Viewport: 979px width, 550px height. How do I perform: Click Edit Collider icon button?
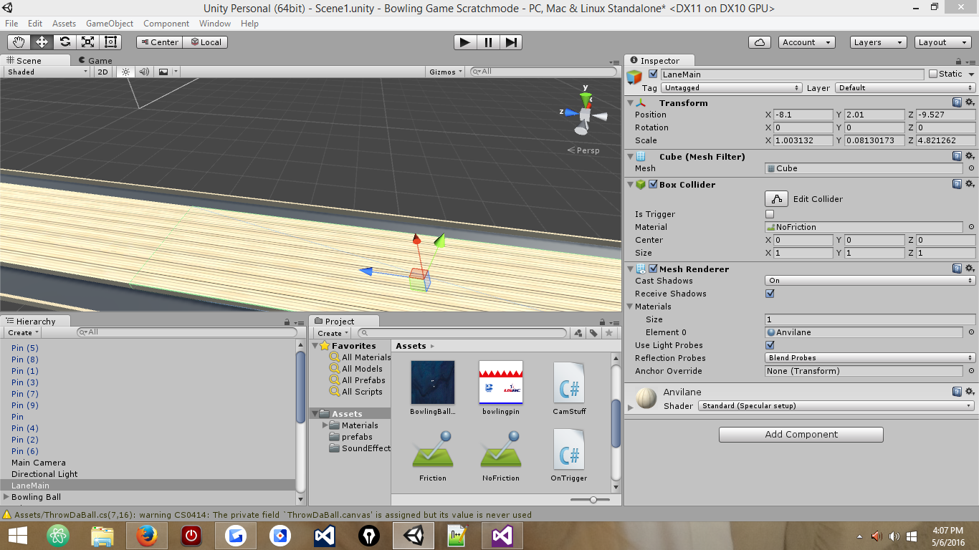[x=776, y=199]
